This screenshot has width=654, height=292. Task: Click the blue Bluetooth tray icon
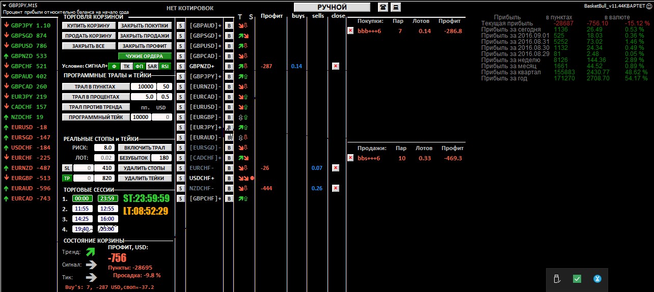[597, 278]
